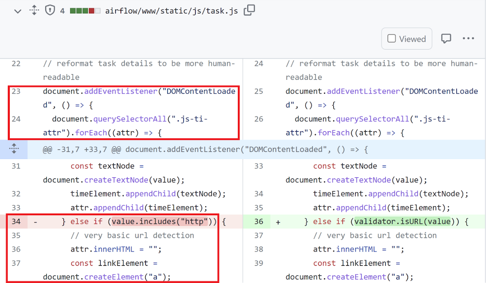Viewport: 486px width, 283px height.
Task: Click the diff stat colored squares
Action: pyautogui.click(x=85, y=11)
